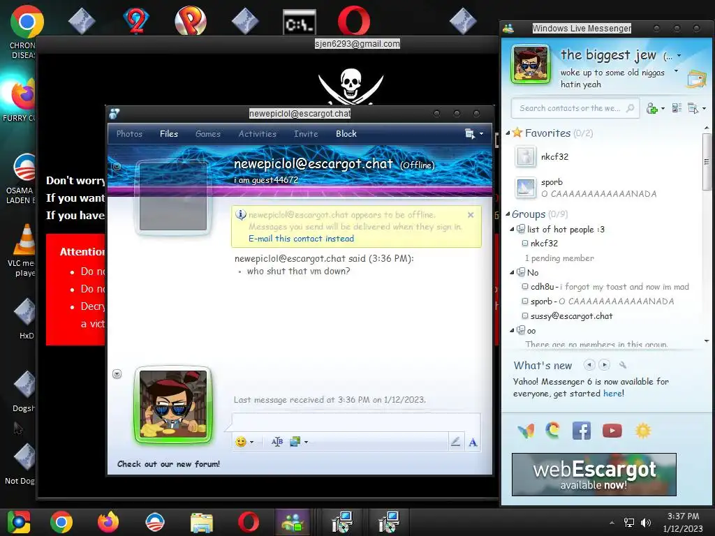Screen dimensions: 715x536
Task: Open the emoticon picker in the chat toolbar
Action: [x=241, y=442]
